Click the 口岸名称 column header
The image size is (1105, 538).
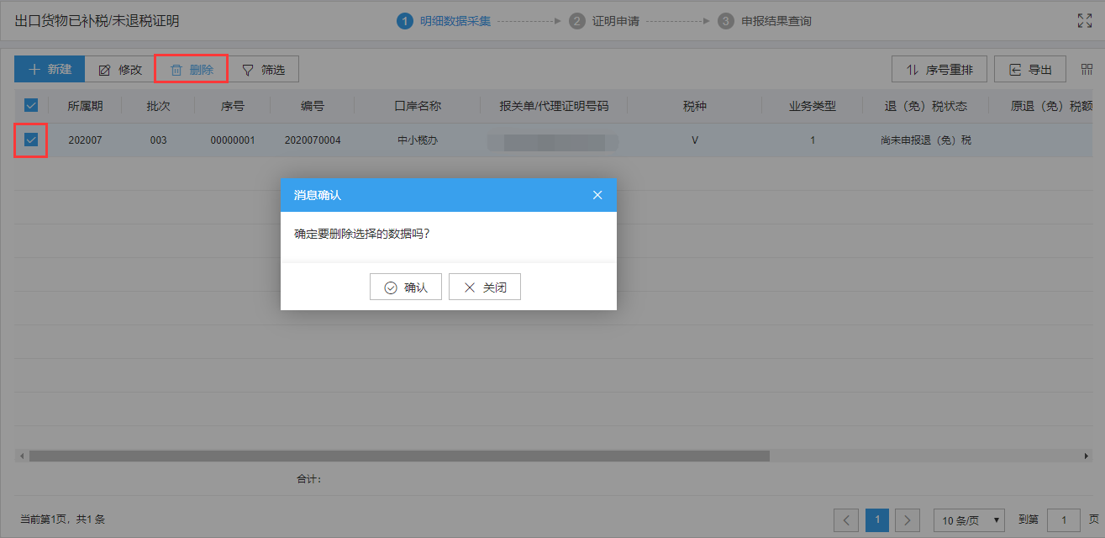coord(418,106)
